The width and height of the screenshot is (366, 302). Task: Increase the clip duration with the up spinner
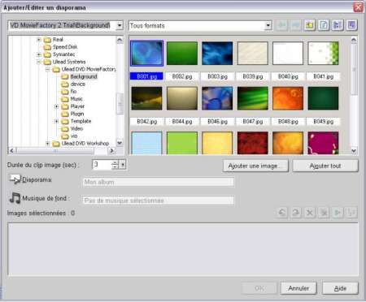tap(115, 162)
